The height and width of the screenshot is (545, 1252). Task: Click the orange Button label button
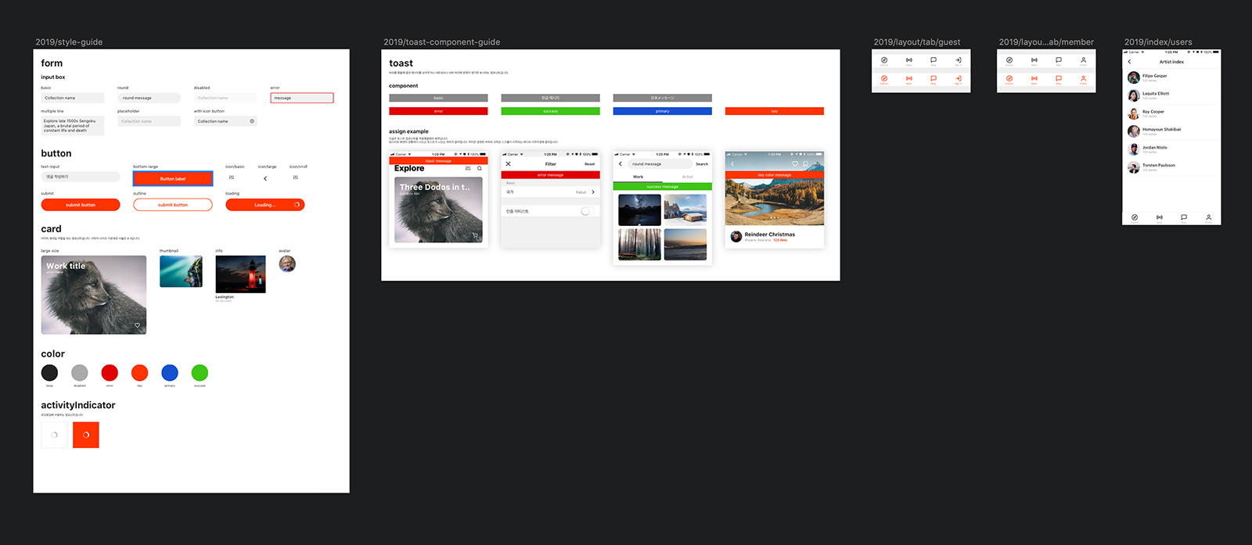click(x=173, y=179)
